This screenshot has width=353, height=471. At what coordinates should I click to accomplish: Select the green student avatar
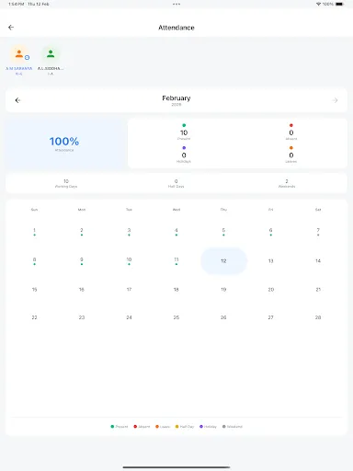(x=51, y=54)
